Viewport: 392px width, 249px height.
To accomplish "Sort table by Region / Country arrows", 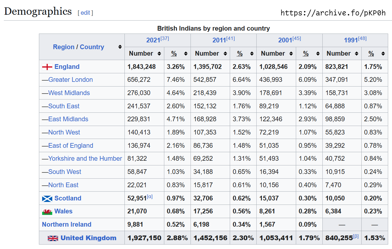I will coord(120,47).
